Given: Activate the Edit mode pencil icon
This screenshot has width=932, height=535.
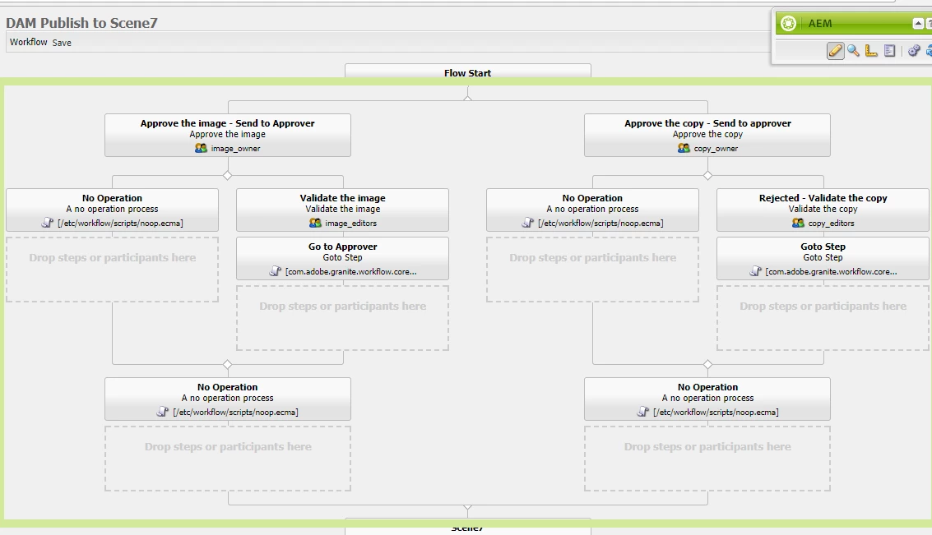Looking at the screenshot, I should 835,51.
